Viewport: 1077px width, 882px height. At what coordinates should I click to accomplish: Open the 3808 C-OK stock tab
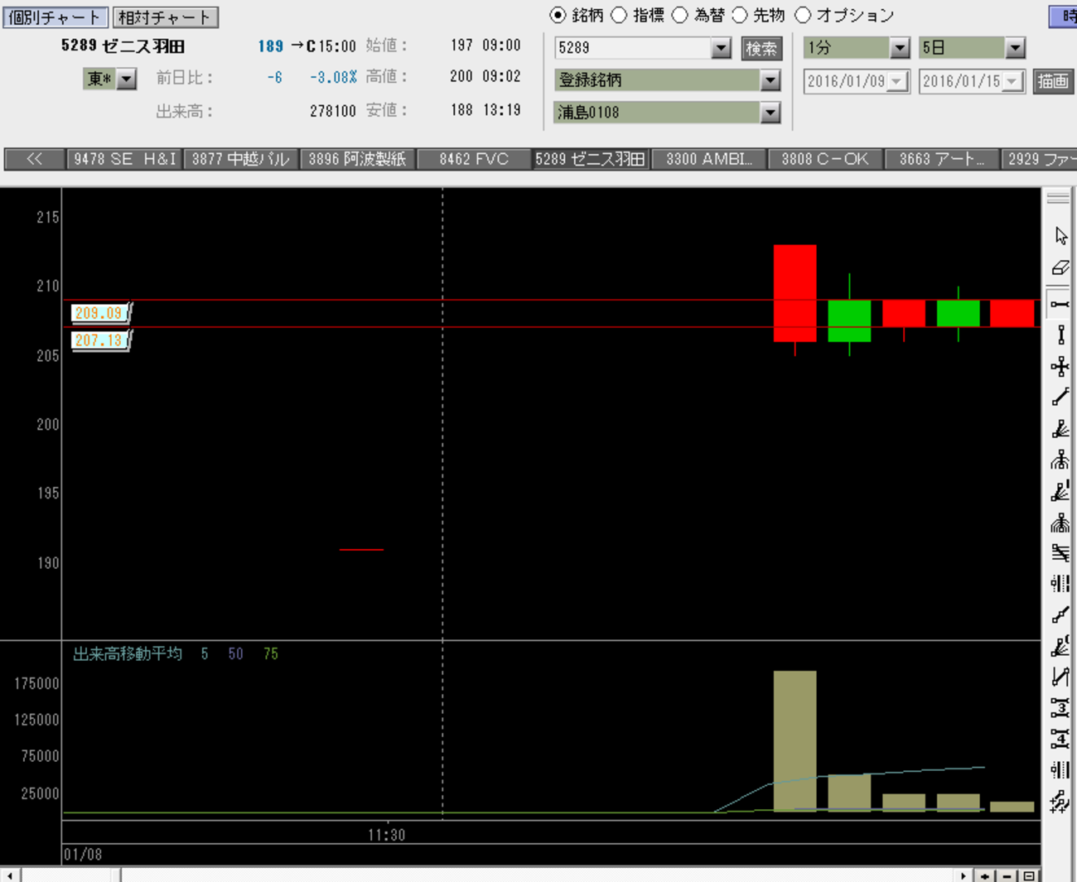[825, 159]
